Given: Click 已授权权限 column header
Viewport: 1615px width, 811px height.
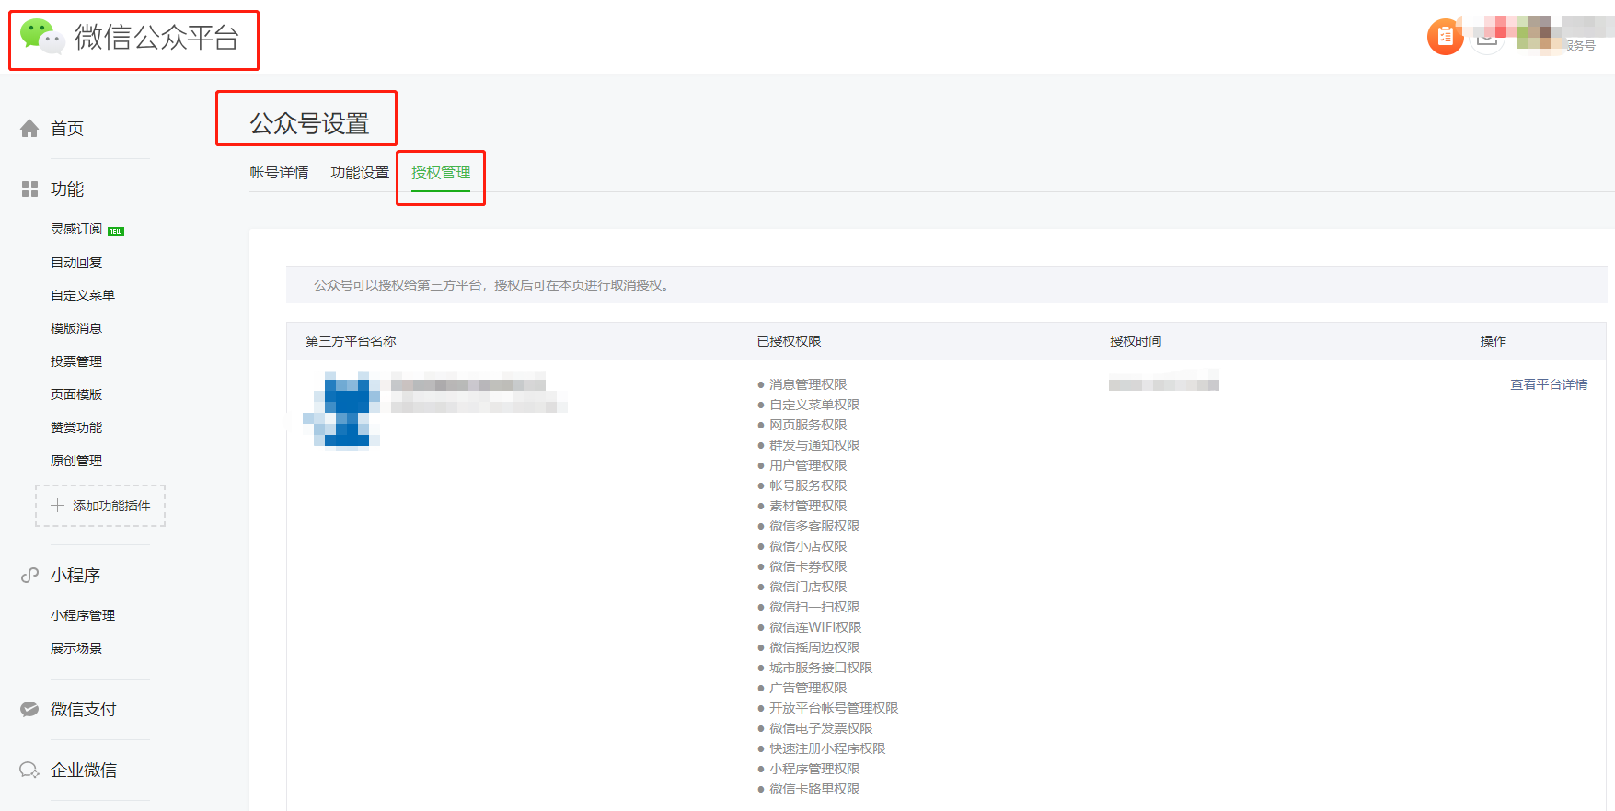Looking at the screenshot, I should [789, 341].
